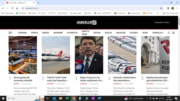Click the Haberler10 logo
This screenshot has height=101, width=180.
click(x=87, y=22)
